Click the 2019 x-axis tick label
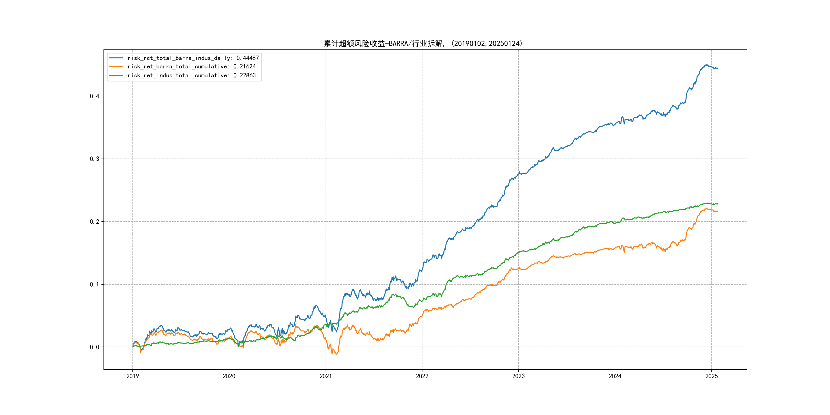Screen dimensions: 830x415 click(132, 376)
